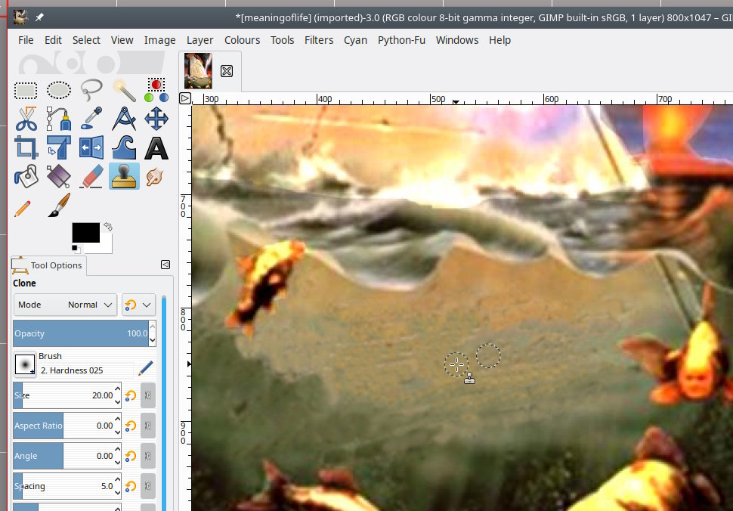The image size is (733, 511).
Task: Increase Opacity with the up arrow
Action: [x=152, y=327]
